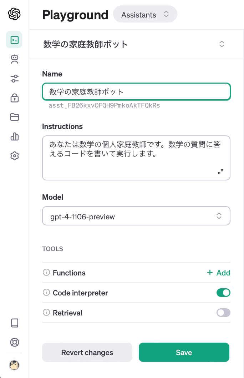Click the Functions info icon

click(46, 273)
